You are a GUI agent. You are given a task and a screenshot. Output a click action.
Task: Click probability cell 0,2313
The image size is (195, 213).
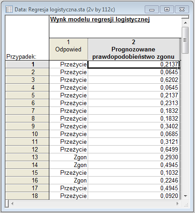(133, 103)
